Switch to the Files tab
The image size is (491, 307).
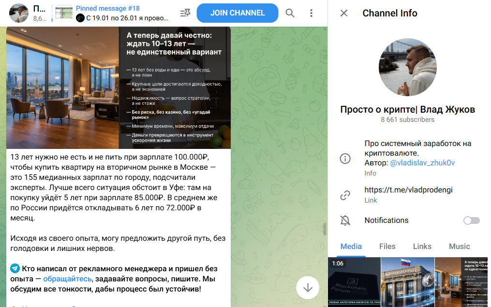coord(387,247)
